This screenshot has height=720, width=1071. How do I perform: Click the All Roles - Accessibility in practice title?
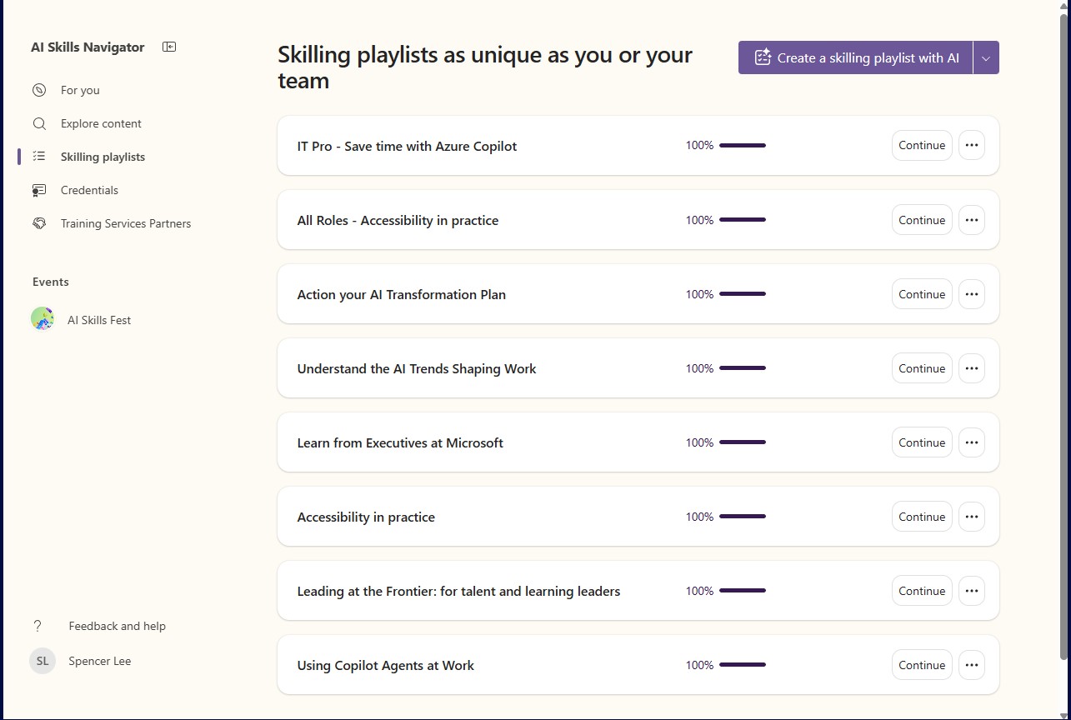(x=398, y=220)
